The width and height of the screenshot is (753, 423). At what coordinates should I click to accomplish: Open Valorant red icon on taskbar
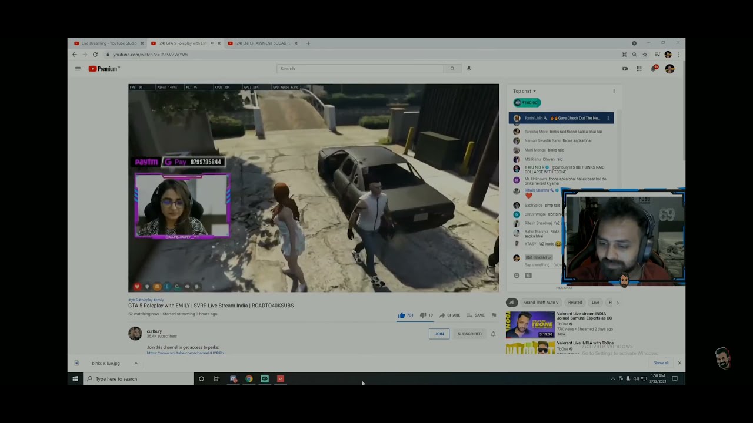pyautogui.click(x=281, y=379)
